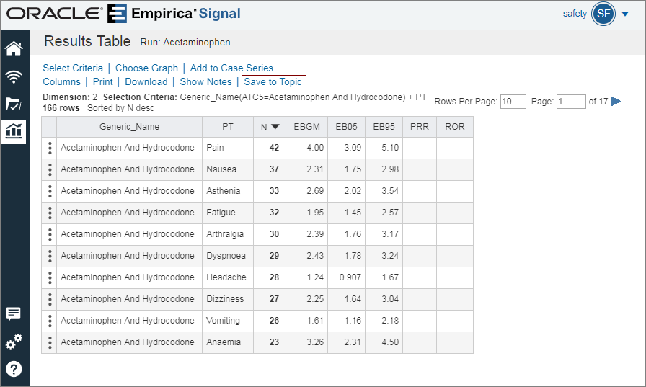
Task: Click the N value 23 cell
Action: pos(270,342)
